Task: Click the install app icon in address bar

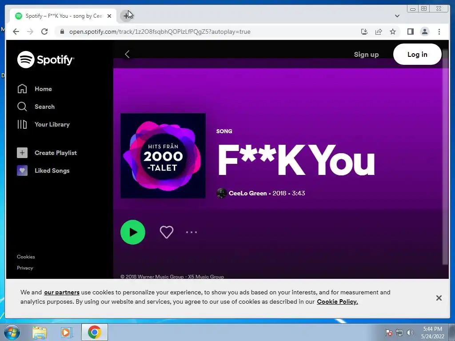Action: (364, 32)
